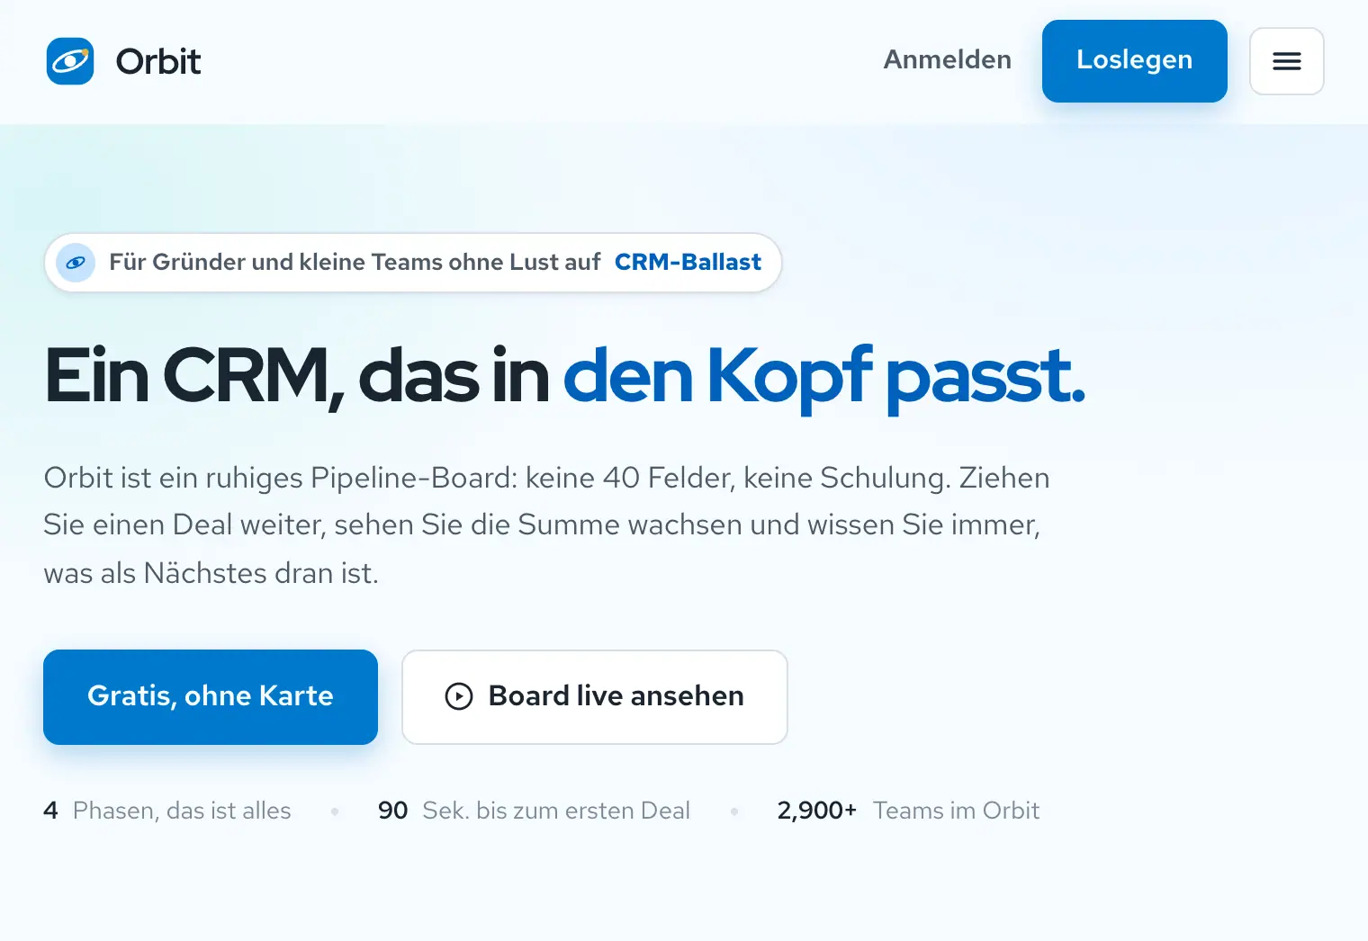Click the stat "Teams im Orbit"

point(956,811)
